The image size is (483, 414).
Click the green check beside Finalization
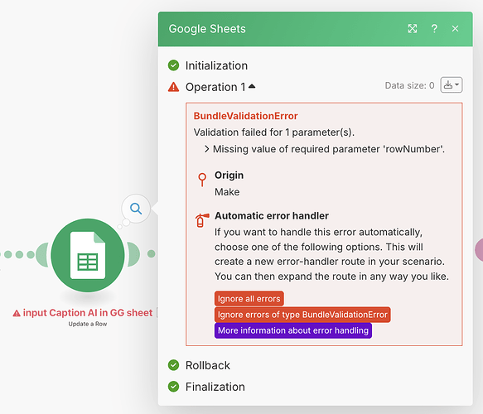point(173,387)
